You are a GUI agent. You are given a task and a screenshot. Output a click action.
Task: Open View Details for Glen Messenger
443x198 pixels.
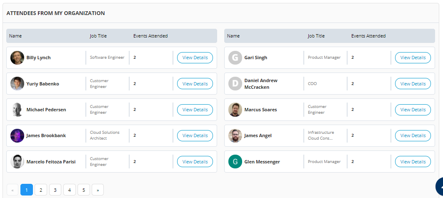point(413,162)
